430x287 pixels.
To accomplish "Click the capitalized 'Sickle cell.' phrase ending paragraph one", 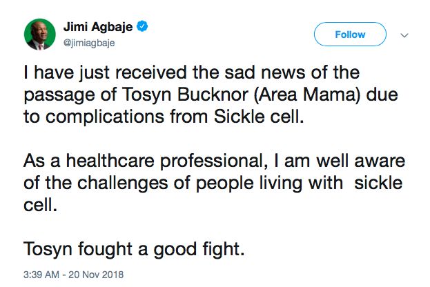I will (259, 117).
